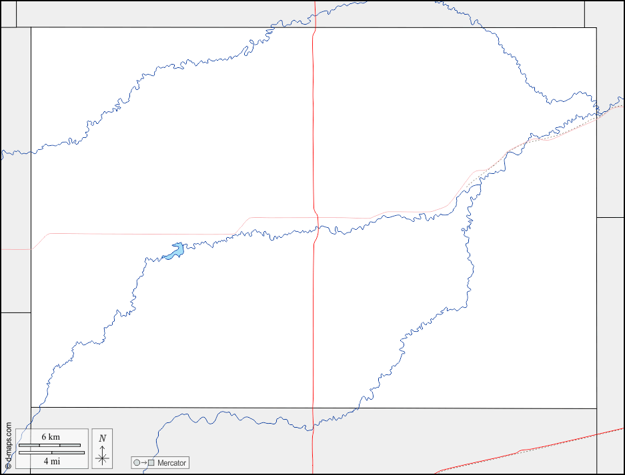
Task: Click the kilometer scale bar
Action: (x=51, y=445)
